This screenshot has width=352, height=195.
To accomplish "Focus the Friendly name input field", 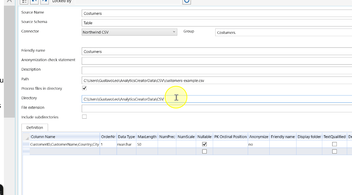I will point(217,51).
